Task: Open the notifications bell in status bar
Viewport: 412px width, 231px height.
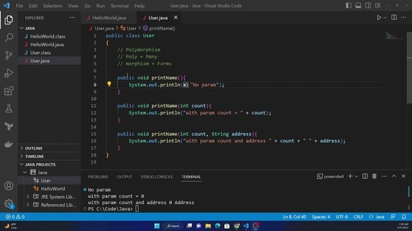Action: 404,217
